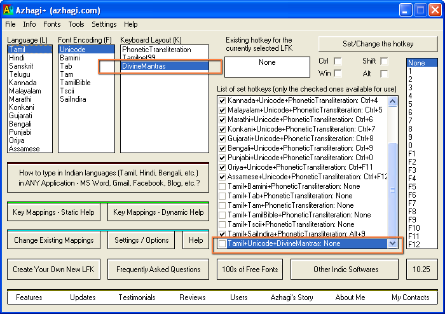445x314 pixels.
Task: Select Telugu in the Language list
Action: click(30, 74)
